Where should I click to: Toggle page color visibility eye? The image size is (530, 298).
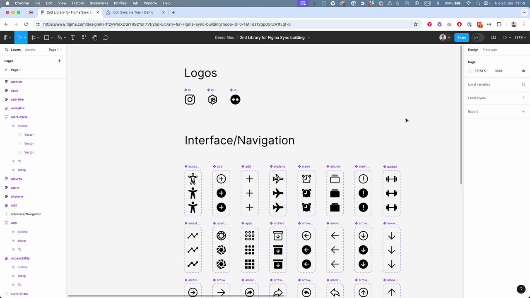pyautogui.click(x=523, y=71)
